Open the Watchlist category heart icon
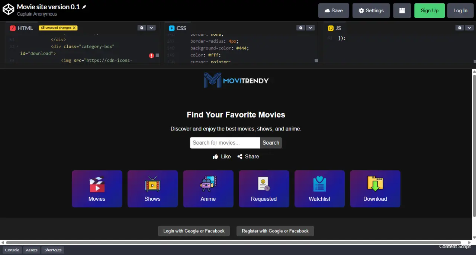This screenshot has width=476, height=255. click(x=319, y=184)
